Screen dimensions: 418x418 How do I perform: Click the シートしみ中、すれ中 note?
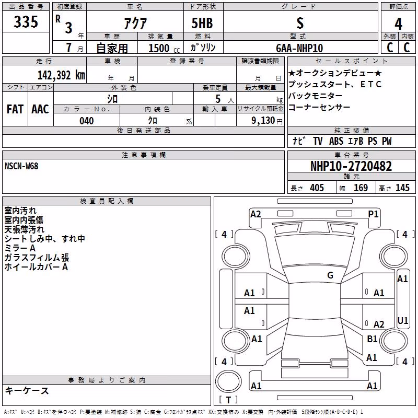[x=44, y=239]
